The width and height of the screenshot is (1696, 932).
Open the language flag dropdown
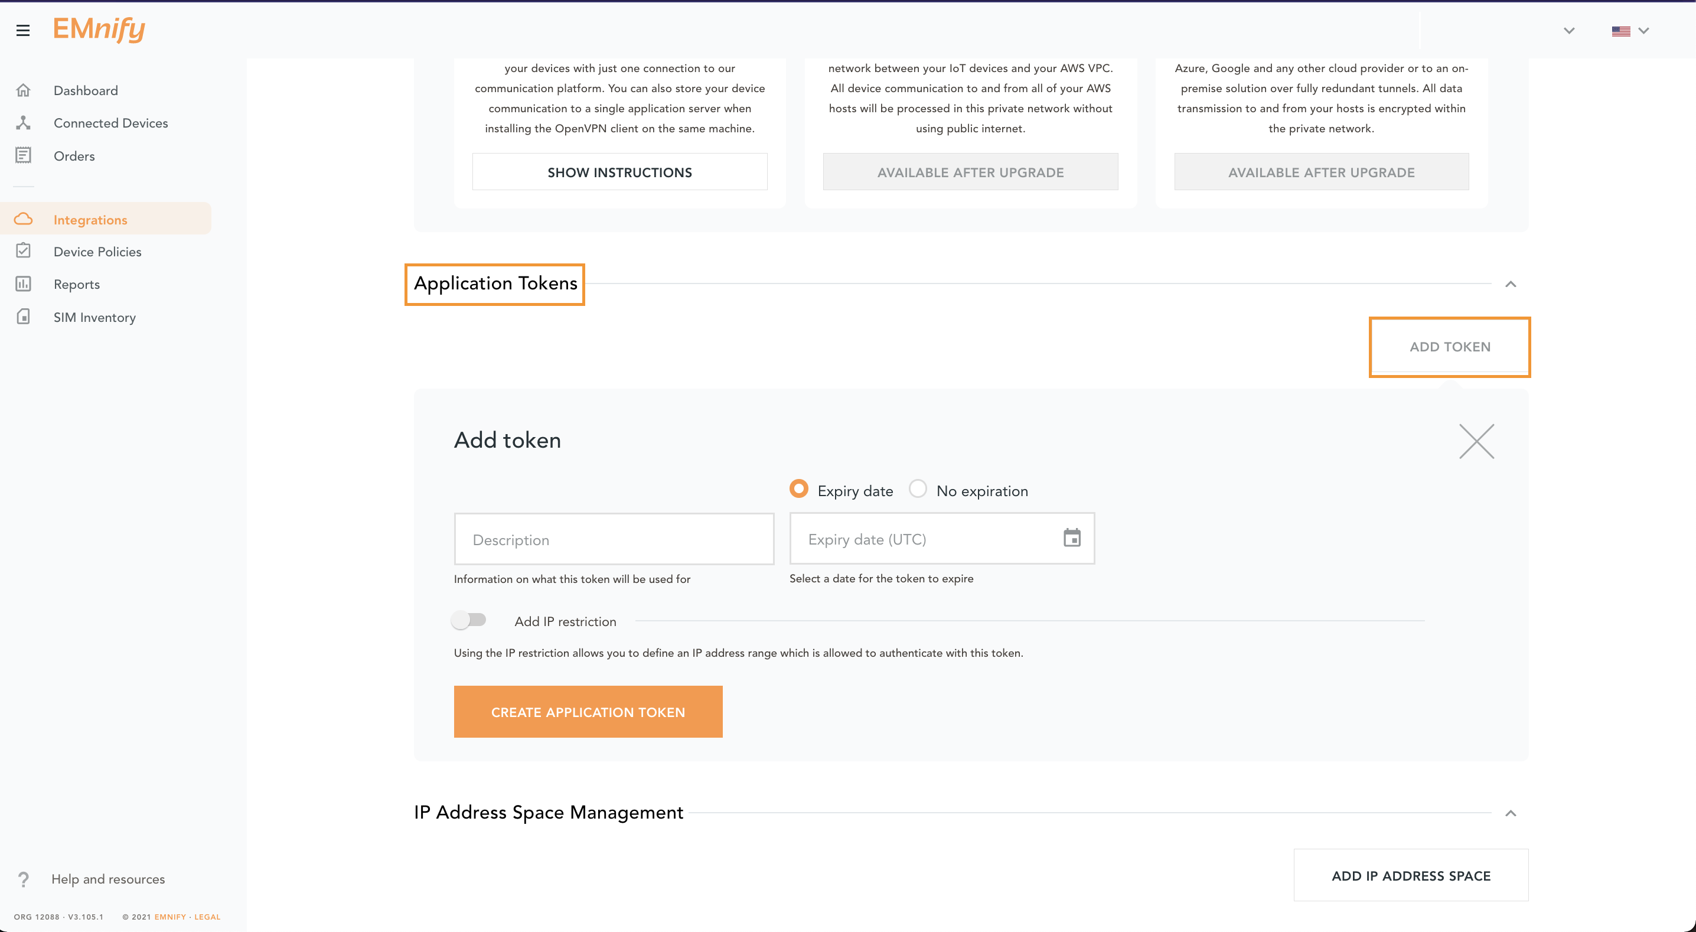tap(1629, 31)
